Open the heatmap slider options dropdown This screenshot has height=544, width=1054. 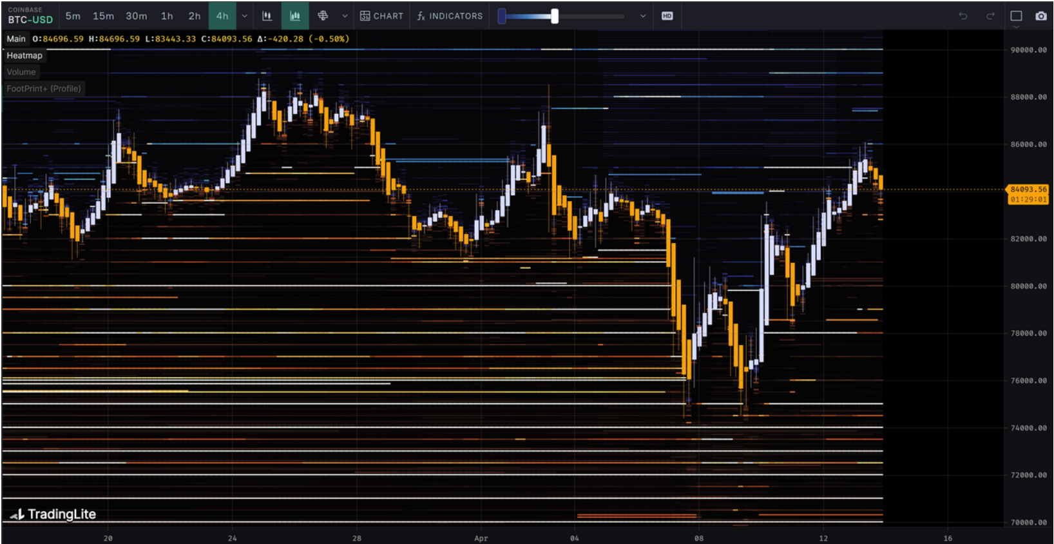[642, 16]
